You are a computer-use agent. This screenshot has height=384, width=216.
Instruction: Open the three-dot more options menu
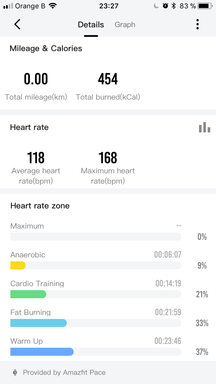pos(197,24)
